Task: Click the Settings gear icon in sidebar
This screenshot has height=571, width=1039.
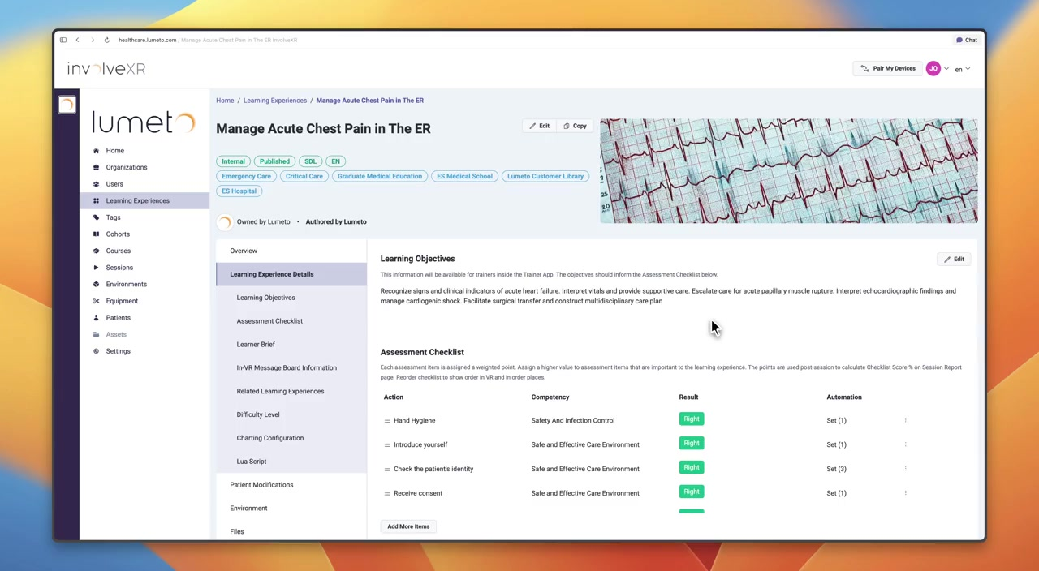Action: tap(96, 351)
